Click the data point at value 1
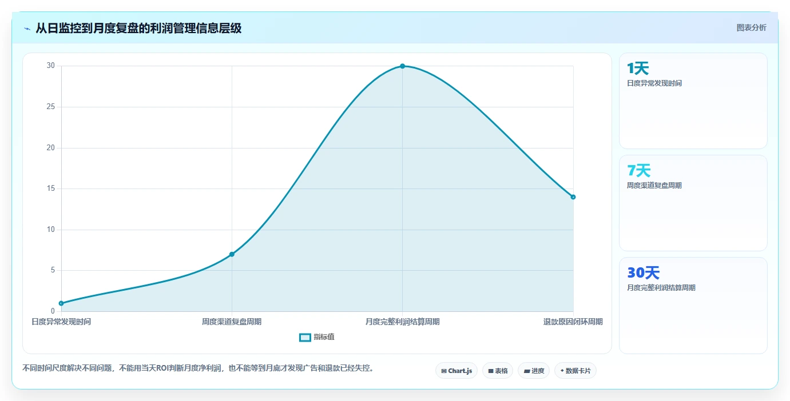Image resolution: width=790 pixels, height=401 pixels. (61, 303)
